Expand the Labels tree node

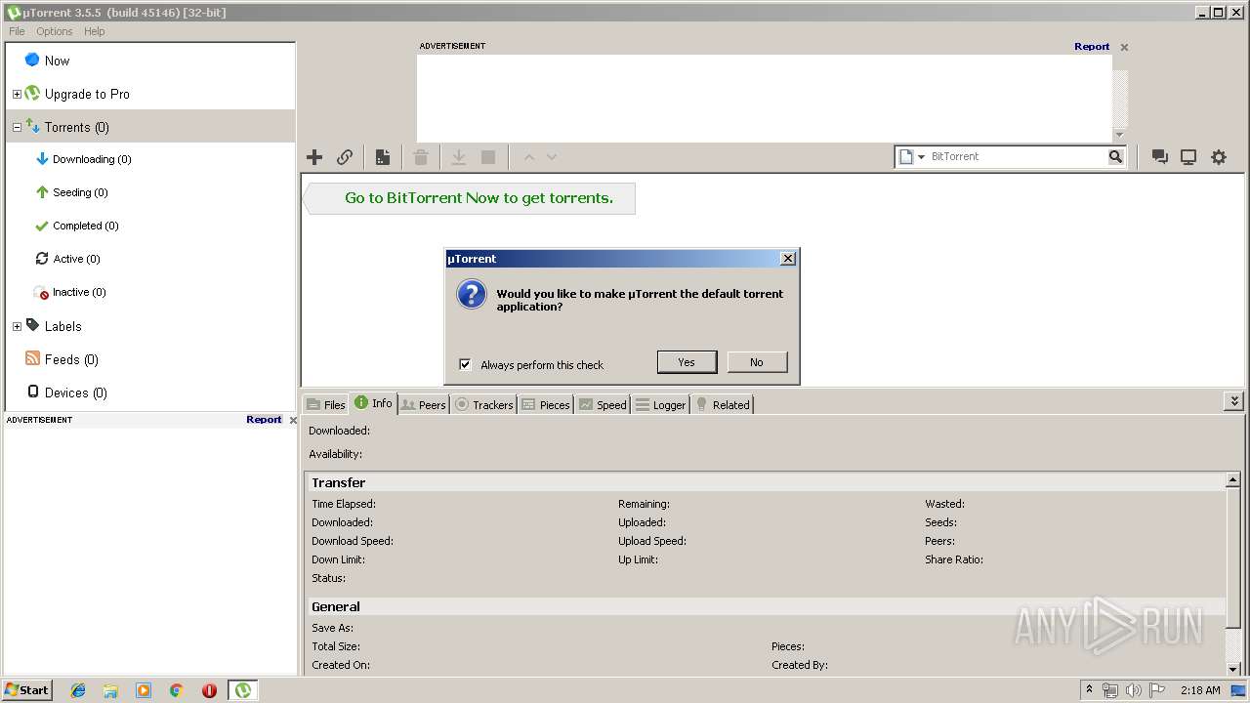tap(17, 327)
